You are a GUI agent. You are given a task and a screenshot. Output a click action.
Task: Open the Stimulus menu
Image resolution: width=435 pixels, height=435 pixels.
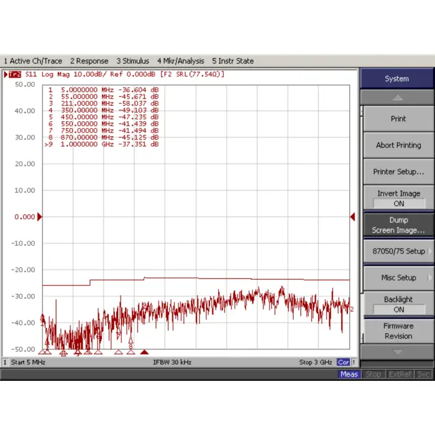coord(132,61)
